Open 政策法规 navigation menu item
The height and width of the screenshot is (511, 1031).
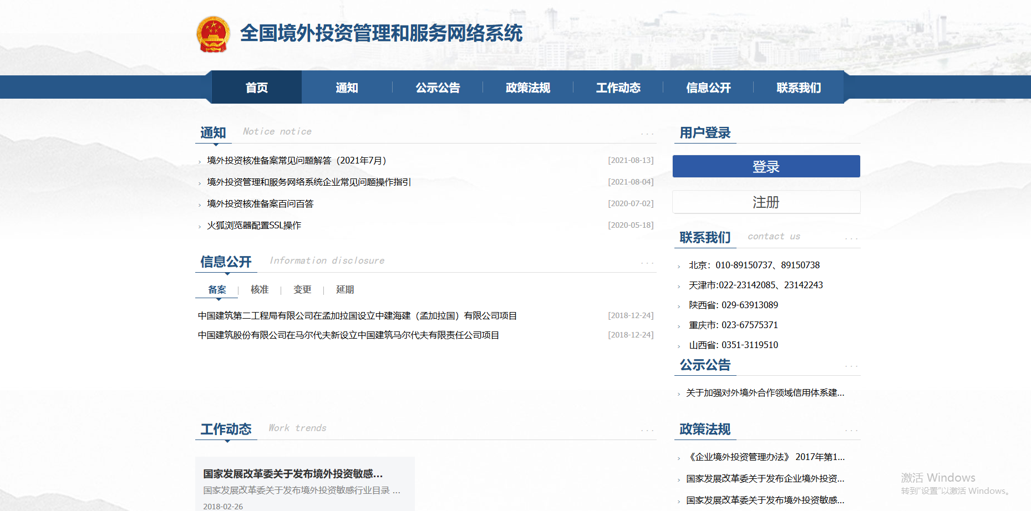tap(527, 88)
